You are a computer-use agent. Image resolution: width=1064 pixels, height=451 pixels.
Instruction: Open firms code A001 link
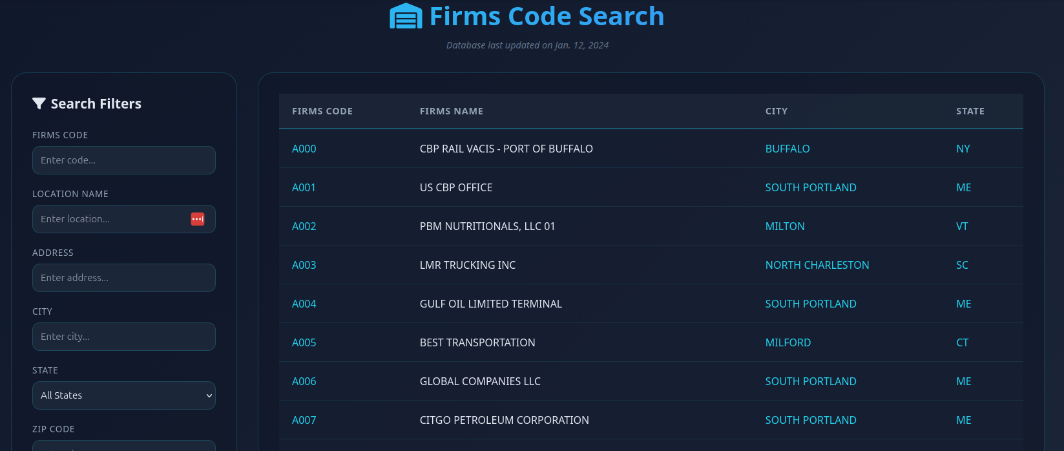(x=304, y=187)
